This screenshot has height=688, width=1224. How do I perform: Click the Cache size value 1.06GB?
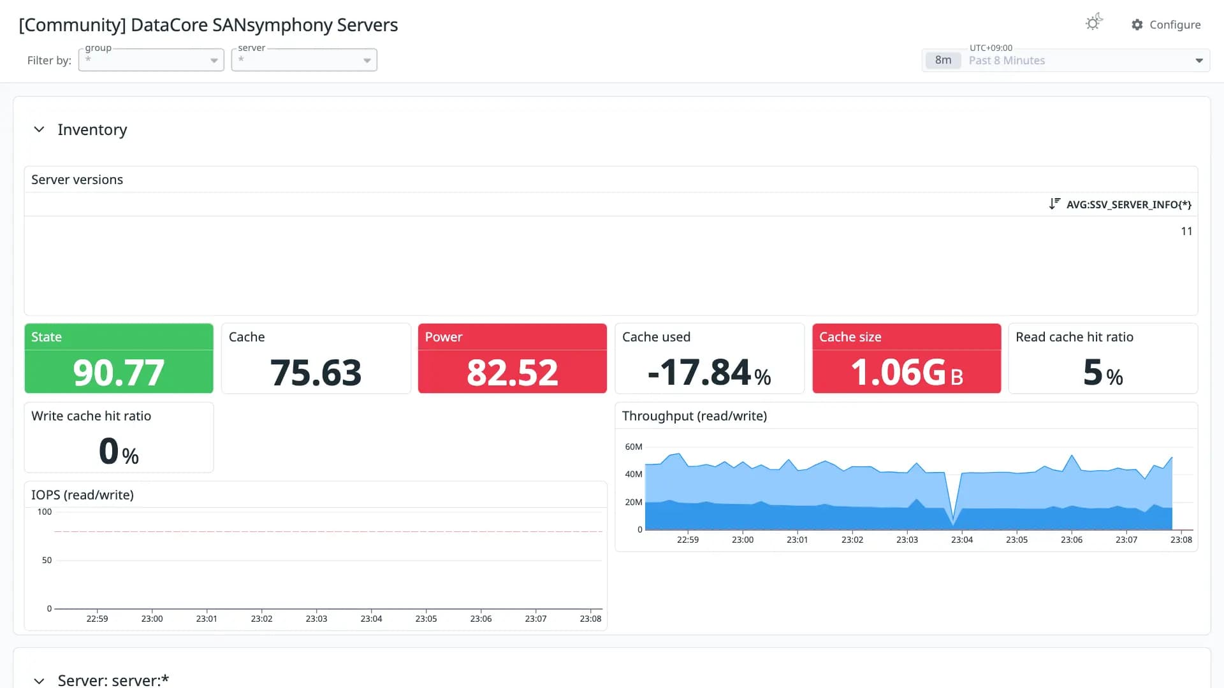point(907,372)
